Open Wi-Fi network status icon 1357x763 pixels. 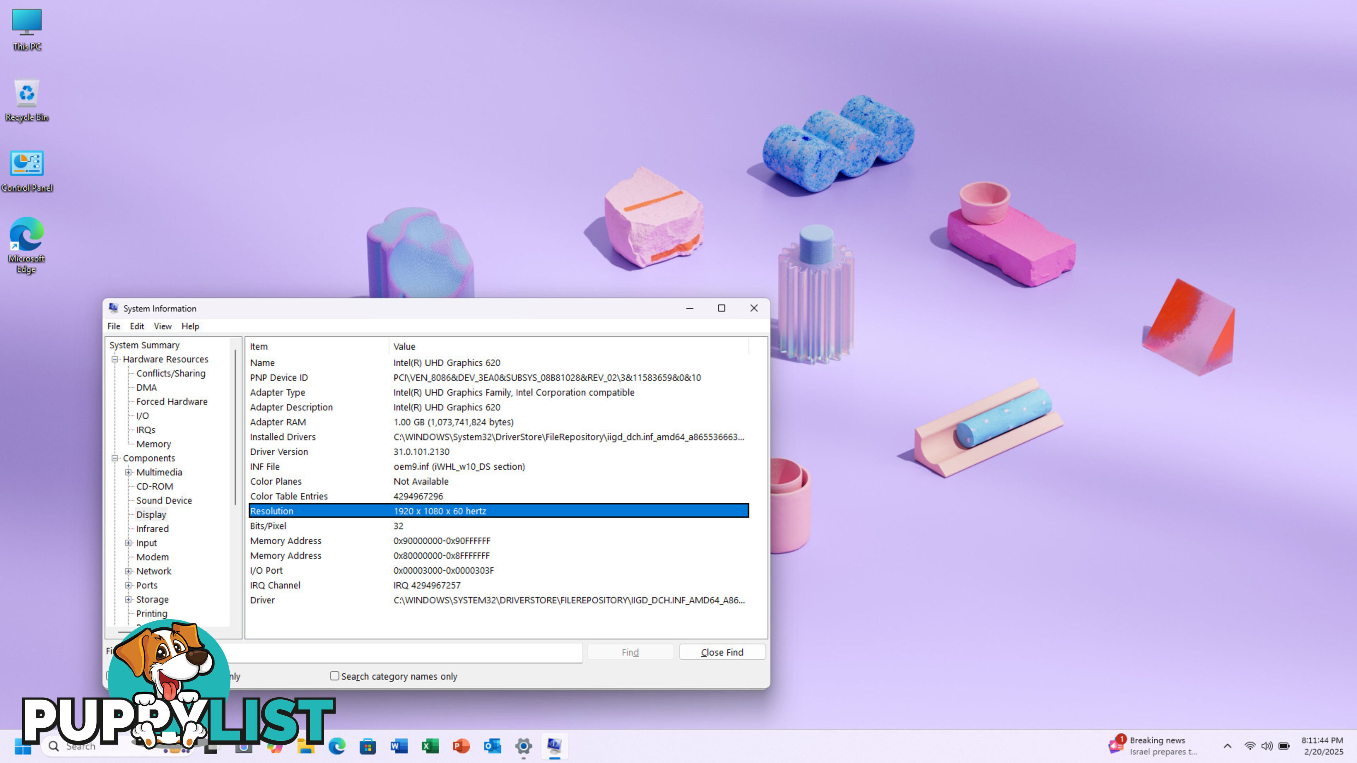pos(1250,746)
